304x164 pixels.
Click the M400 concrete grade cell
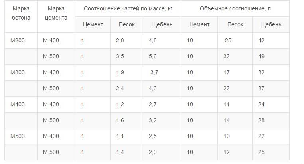(18, 104)
